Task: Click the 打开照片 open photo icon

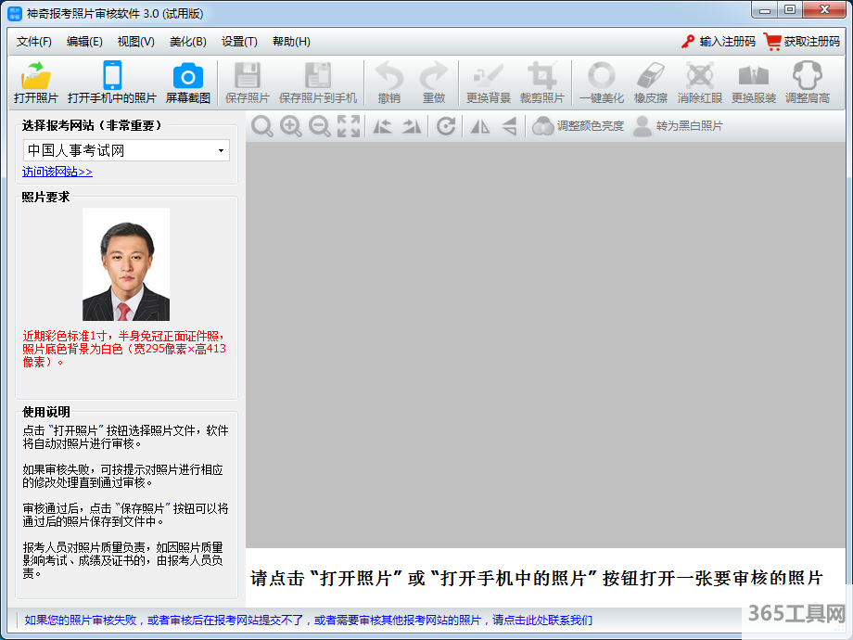Action: [x=36, y=83]
